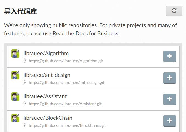Viewport: 186px width, 132px height.
Task: Choose the librauee/Assistant repository name
Action: click(x=45, y=96)
